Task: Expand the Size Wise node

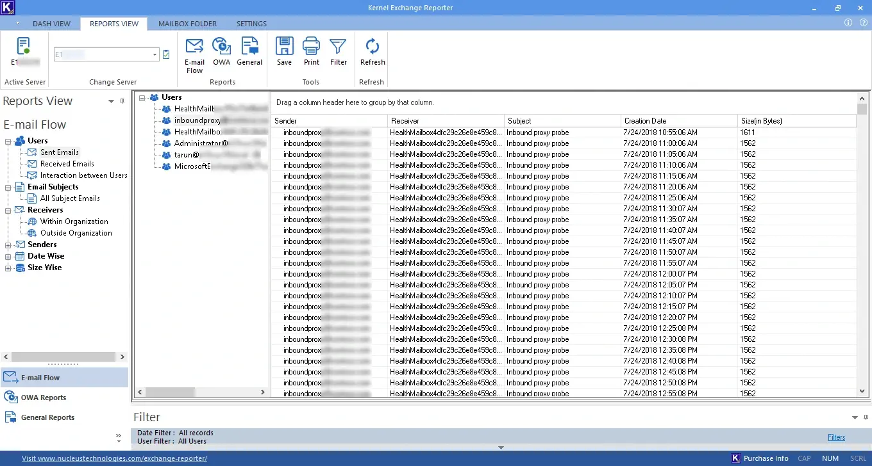Action: tap(8, 268)
